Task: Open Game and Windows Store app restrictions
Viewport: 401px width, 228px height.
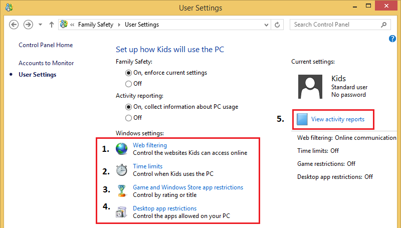Action: [x=187, y=187]
